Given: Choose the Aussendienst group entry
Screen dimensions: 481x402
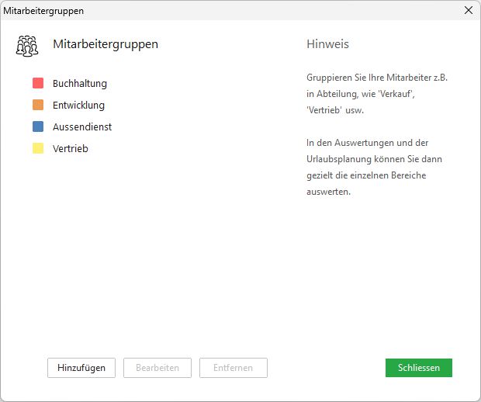Looking at the screenshot, I should [82, 126].
